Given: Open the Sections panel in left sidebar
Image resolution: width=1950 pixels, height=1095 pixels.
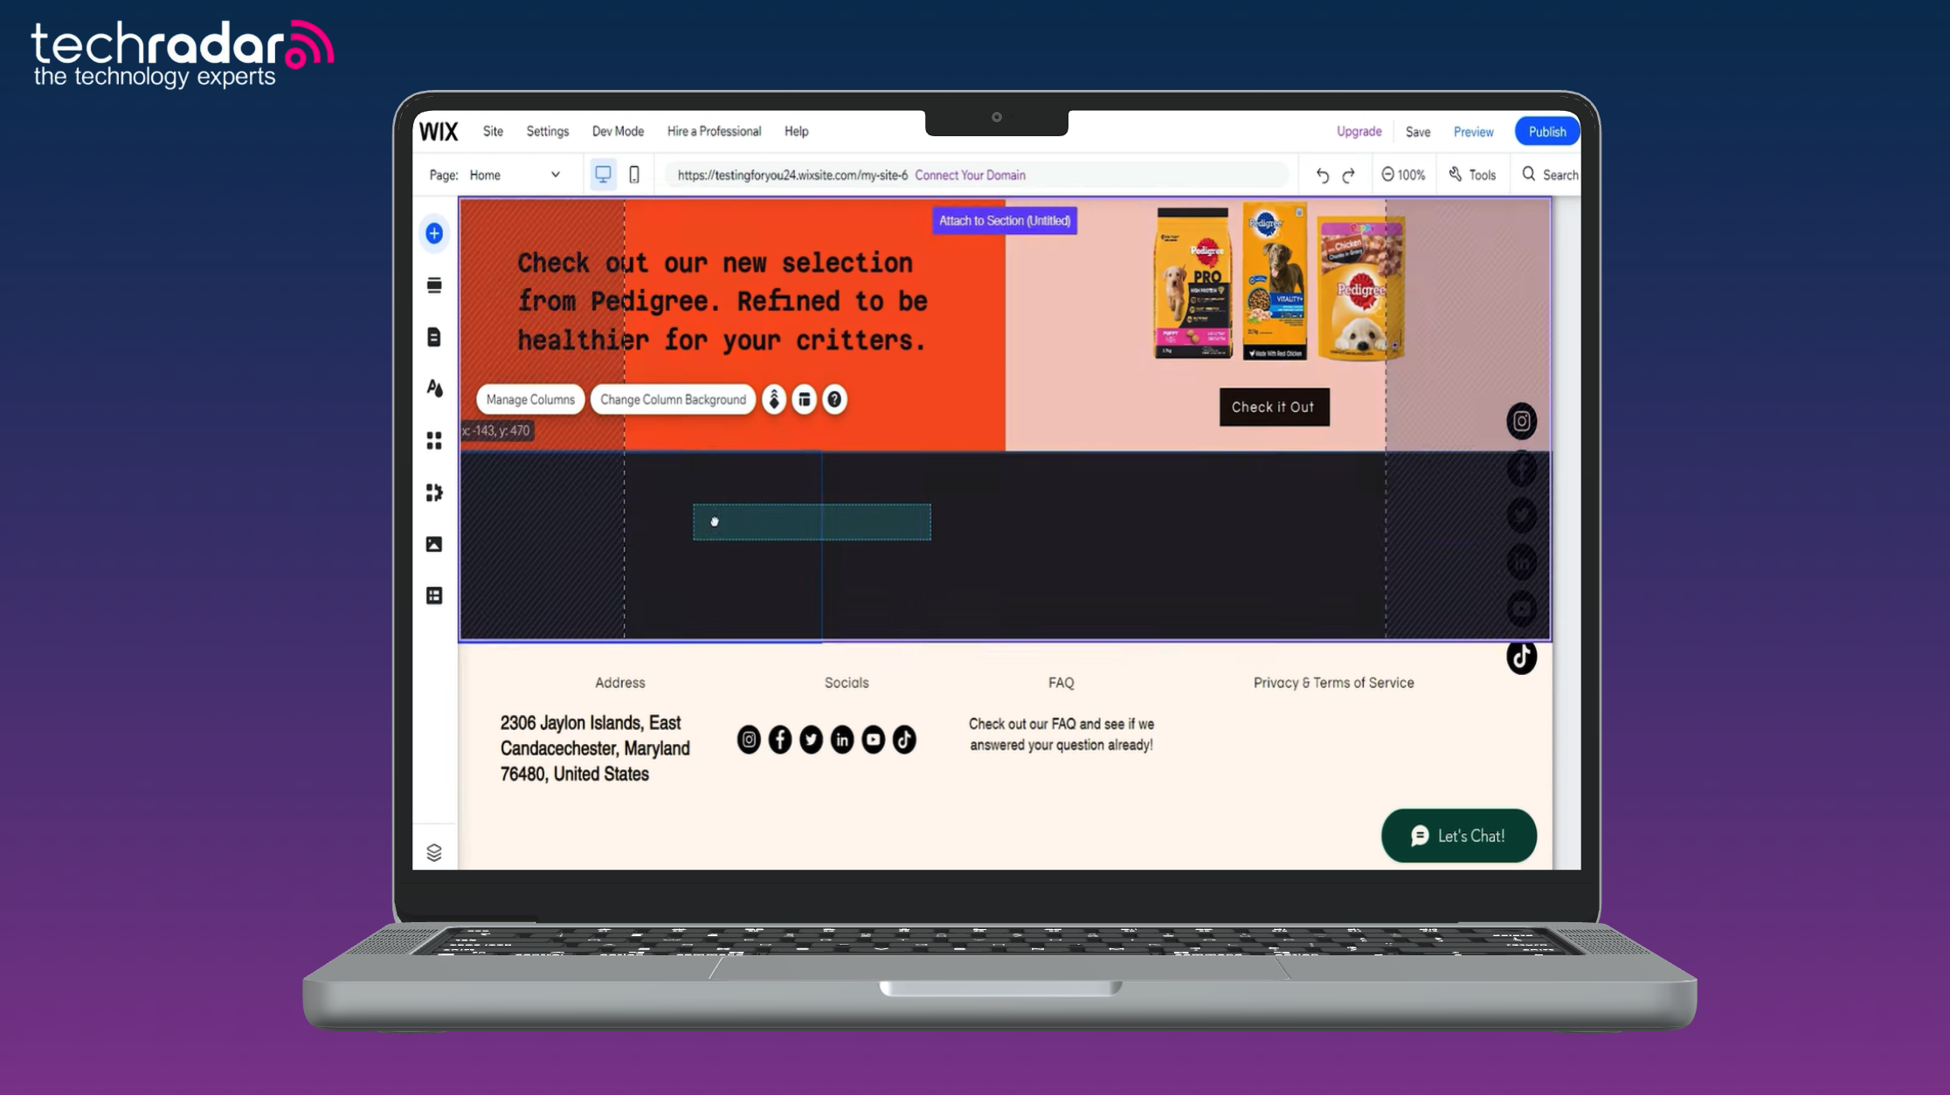Looking at the screenshot, I should pyautogui.click(x=434, y=286).
